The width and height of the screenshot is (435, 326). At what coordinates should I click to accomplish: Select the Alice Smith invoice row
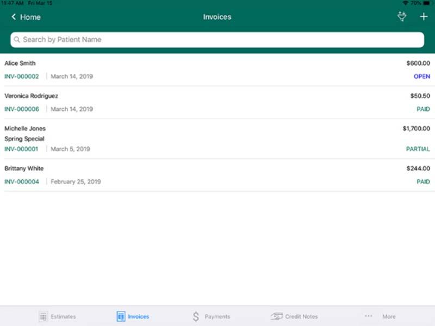pyautogui.click(x=217, y=70)
